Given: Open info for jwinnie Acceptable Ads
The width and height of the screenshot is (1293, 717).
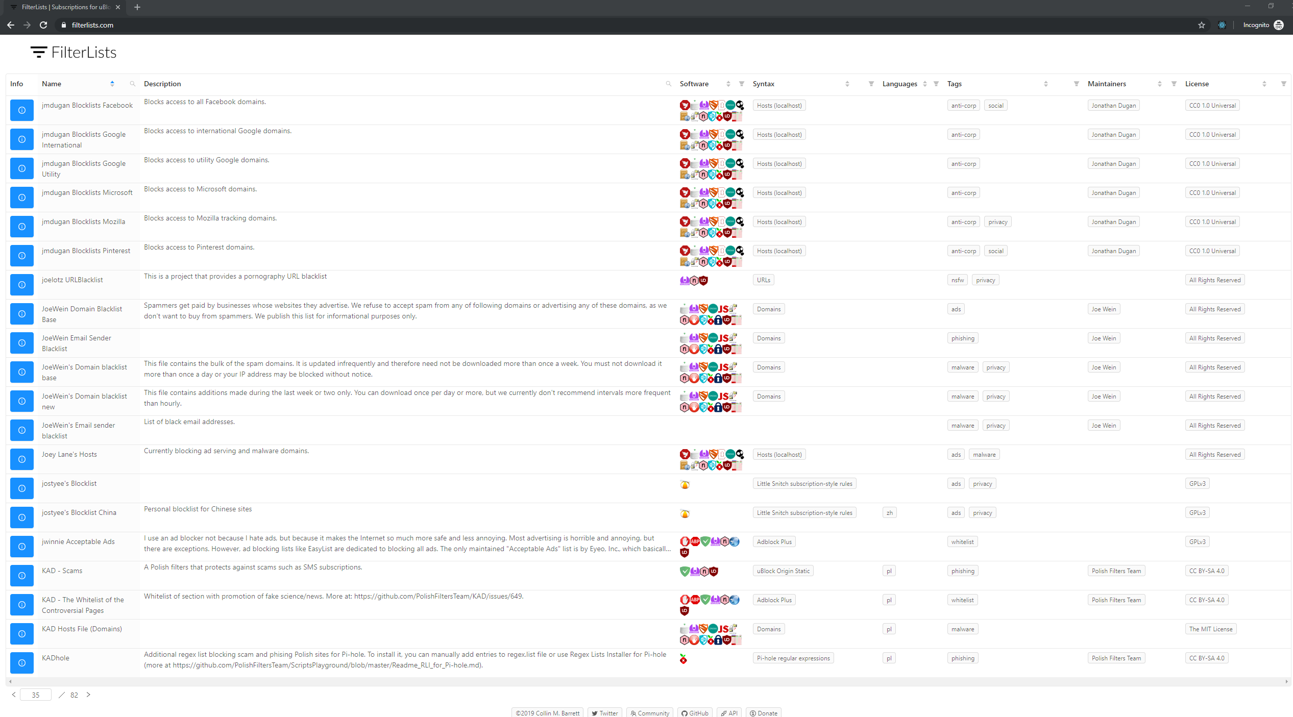Looking at the screenshot, I should (x=22, y=547).
